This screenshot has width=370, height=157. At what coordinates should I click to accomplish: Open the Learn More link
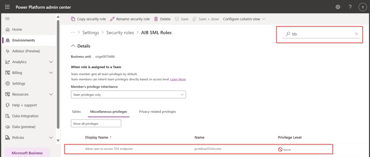click(x=178, y=79)
